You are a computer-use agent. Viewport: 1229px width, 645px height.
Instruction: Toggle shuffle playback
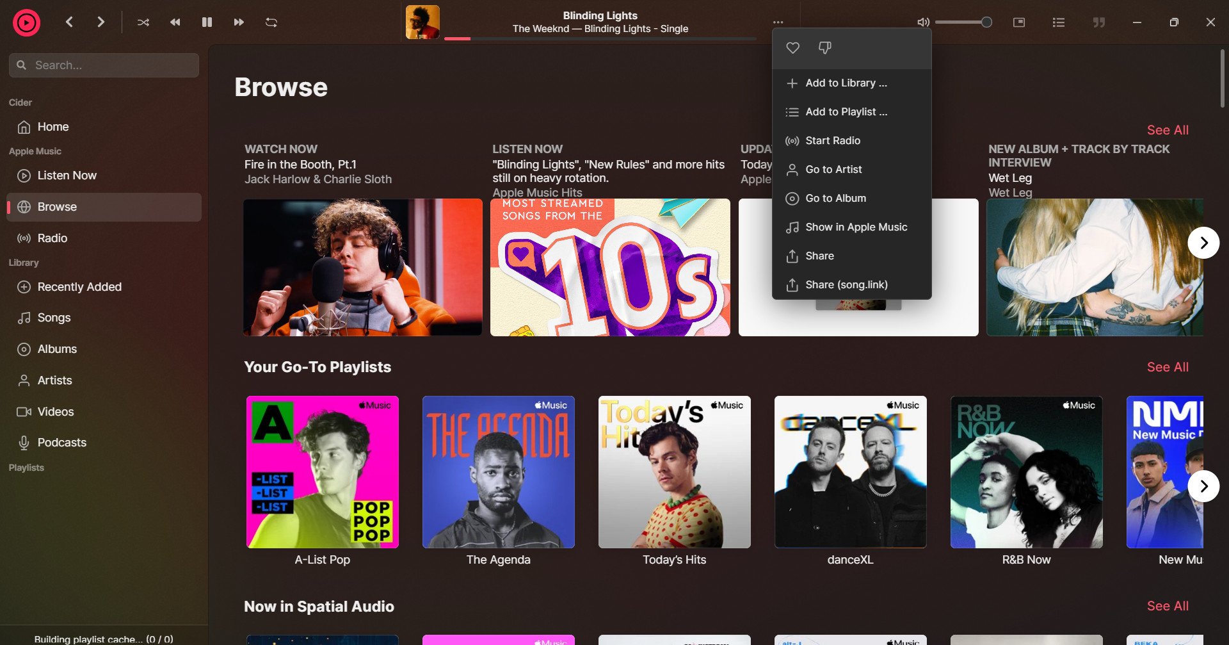tap(143, 22)
